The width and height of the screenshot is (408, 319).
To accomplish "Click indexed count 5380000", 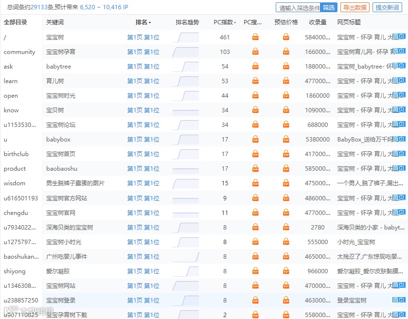I will pyautogui.click(x=318, y=140).
